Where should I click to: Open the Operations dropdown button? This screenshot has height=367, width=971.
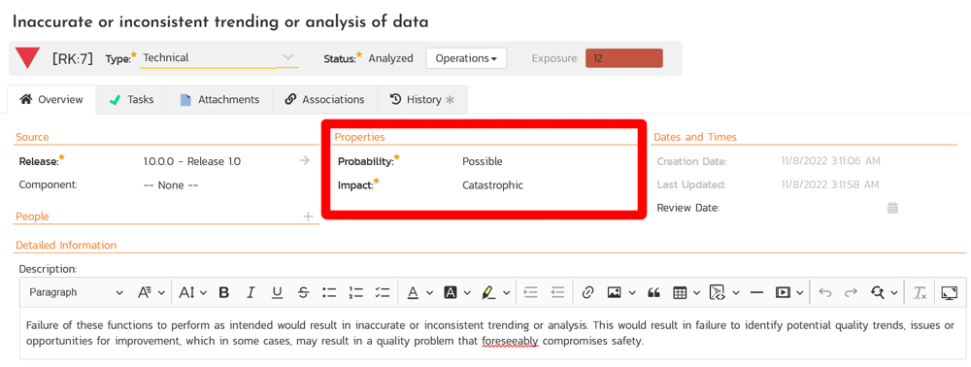point(466,58)
